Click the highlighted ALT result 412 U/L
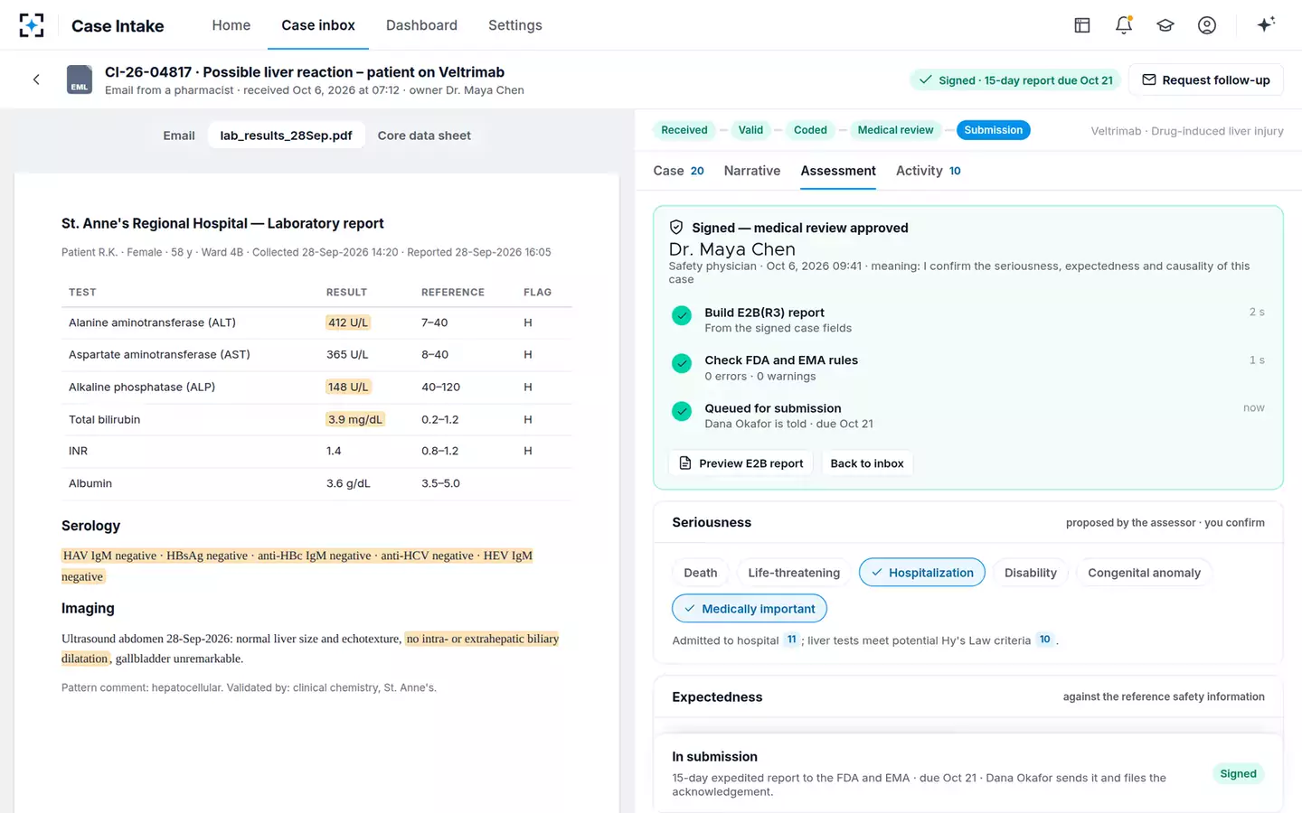This screenshot has width=1302, height=813. coord(348,322)
